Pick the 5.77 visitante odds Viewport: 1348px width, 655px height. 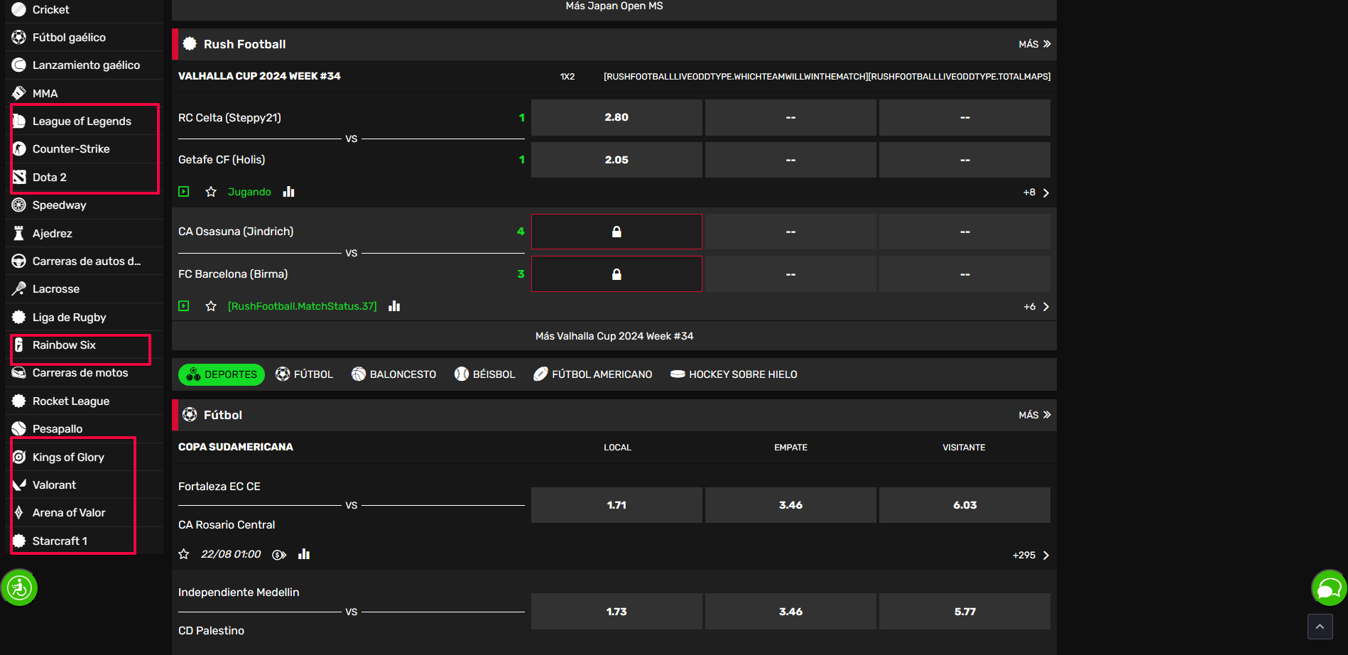(x=964, y=612)
